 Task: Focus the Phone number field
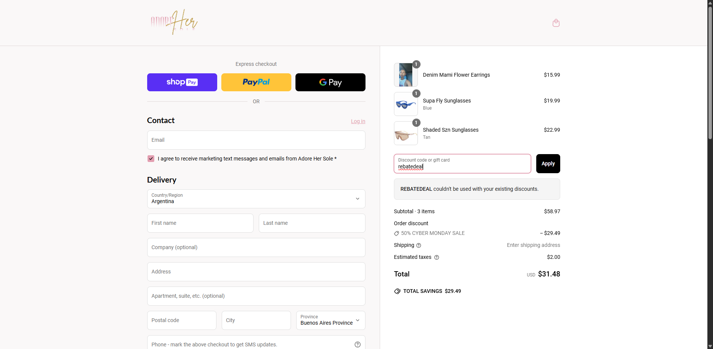coord(256,343)
